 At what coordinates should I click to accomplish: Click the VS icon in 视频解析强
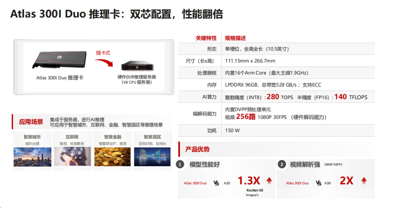[318, 183]
